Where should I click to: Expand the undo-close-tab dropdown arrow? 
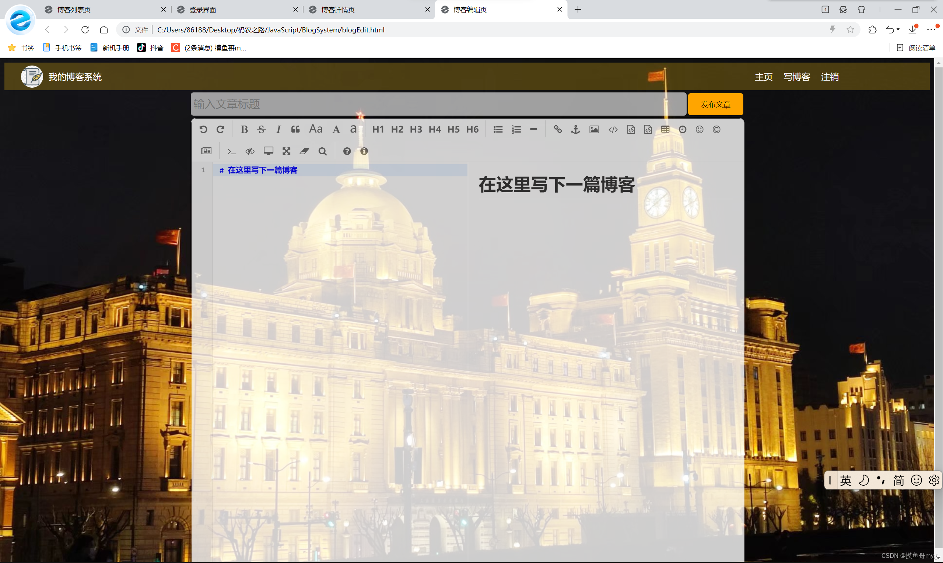898,29
